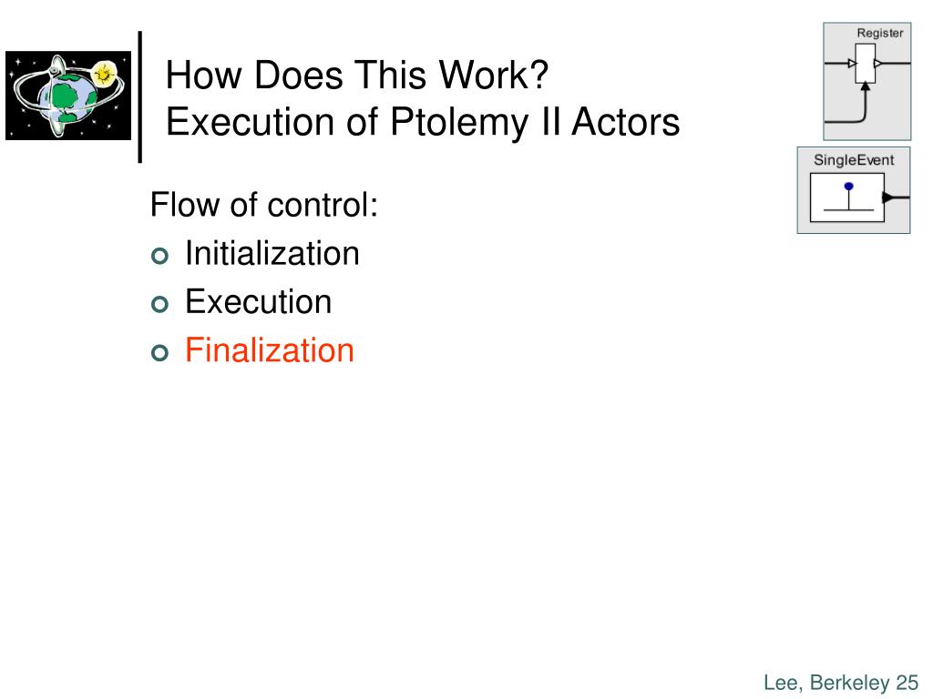This screenshot has width=933, height=699.
Task: Click the Ptolemy globe logo image
Action: click(x=68, y=95)
